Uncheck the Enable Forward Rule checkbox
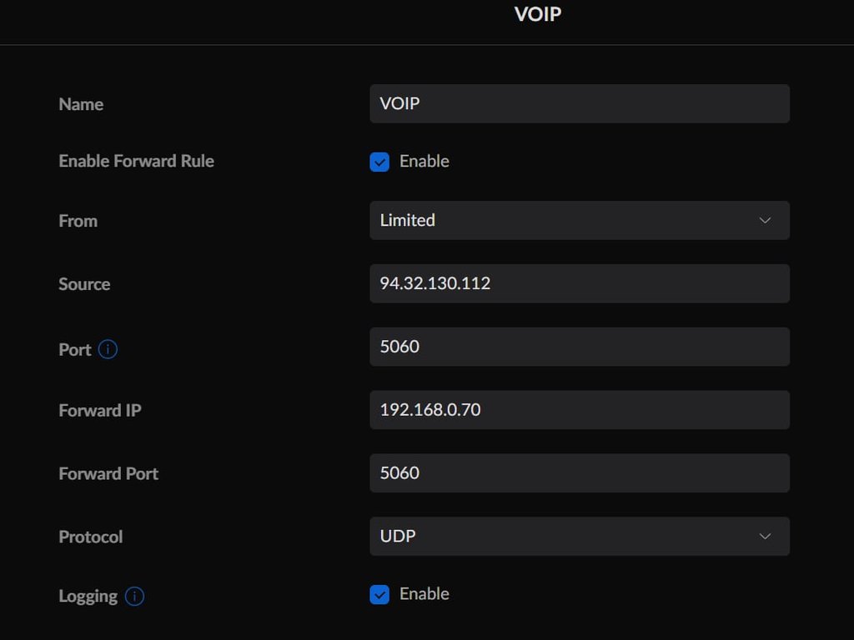The image size is (854, 640). click(379, 162)
